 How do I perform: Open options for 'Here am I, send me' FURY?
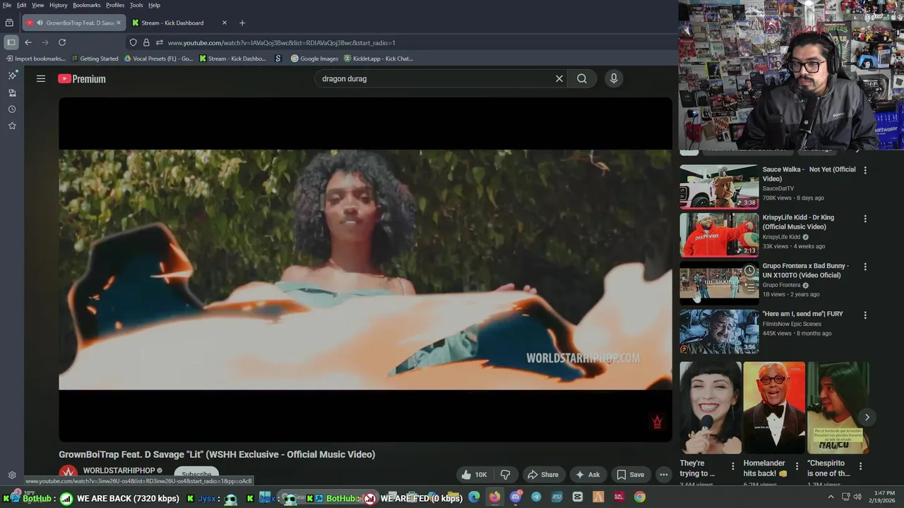click(x=865, y=315)
